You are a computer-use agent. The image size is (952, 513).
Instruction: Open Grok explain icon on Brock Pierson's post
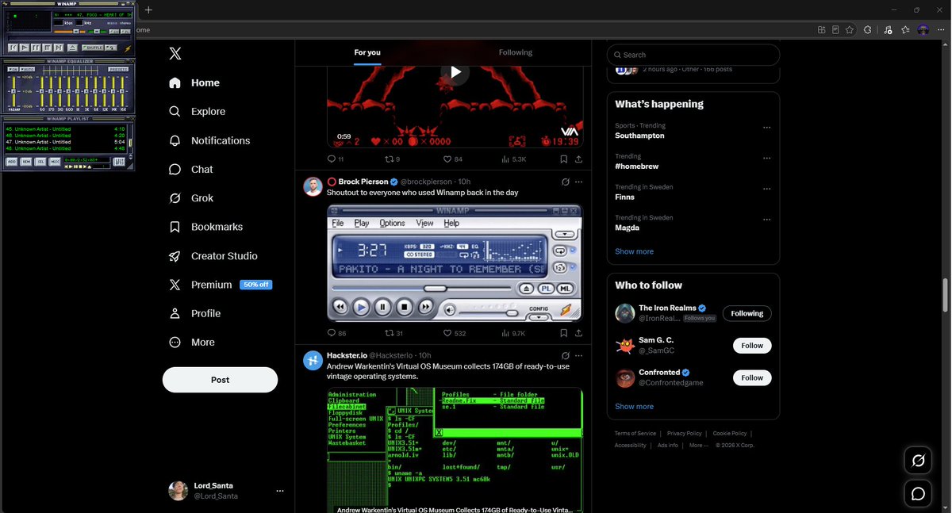click(x=565, y=182)
